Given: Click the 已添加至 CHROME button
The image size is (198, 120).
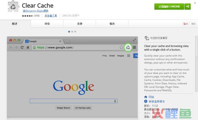Looking at the screenshot, I should [x=169, y=6].
